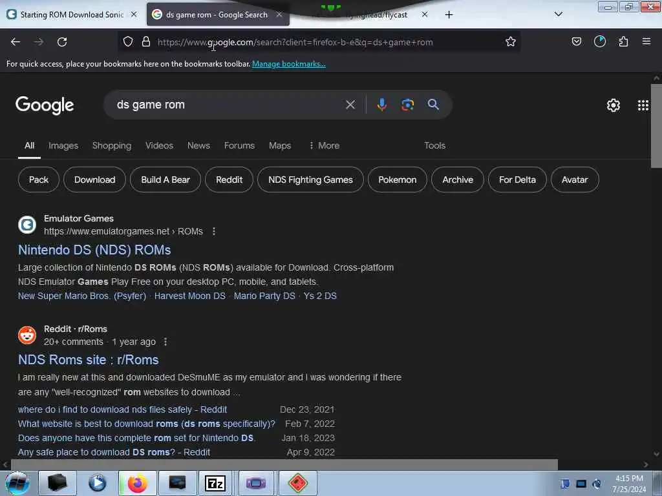Filter results with the Archive chip
This screenshot has height=496, width=662.
pos(458,180)
